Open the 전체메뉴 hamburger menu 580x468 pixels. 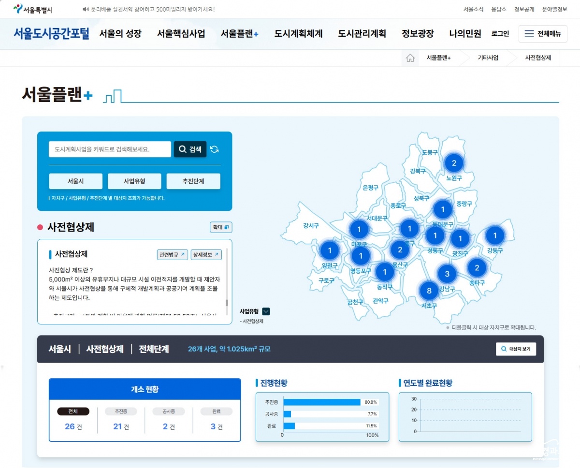(543, 34)
